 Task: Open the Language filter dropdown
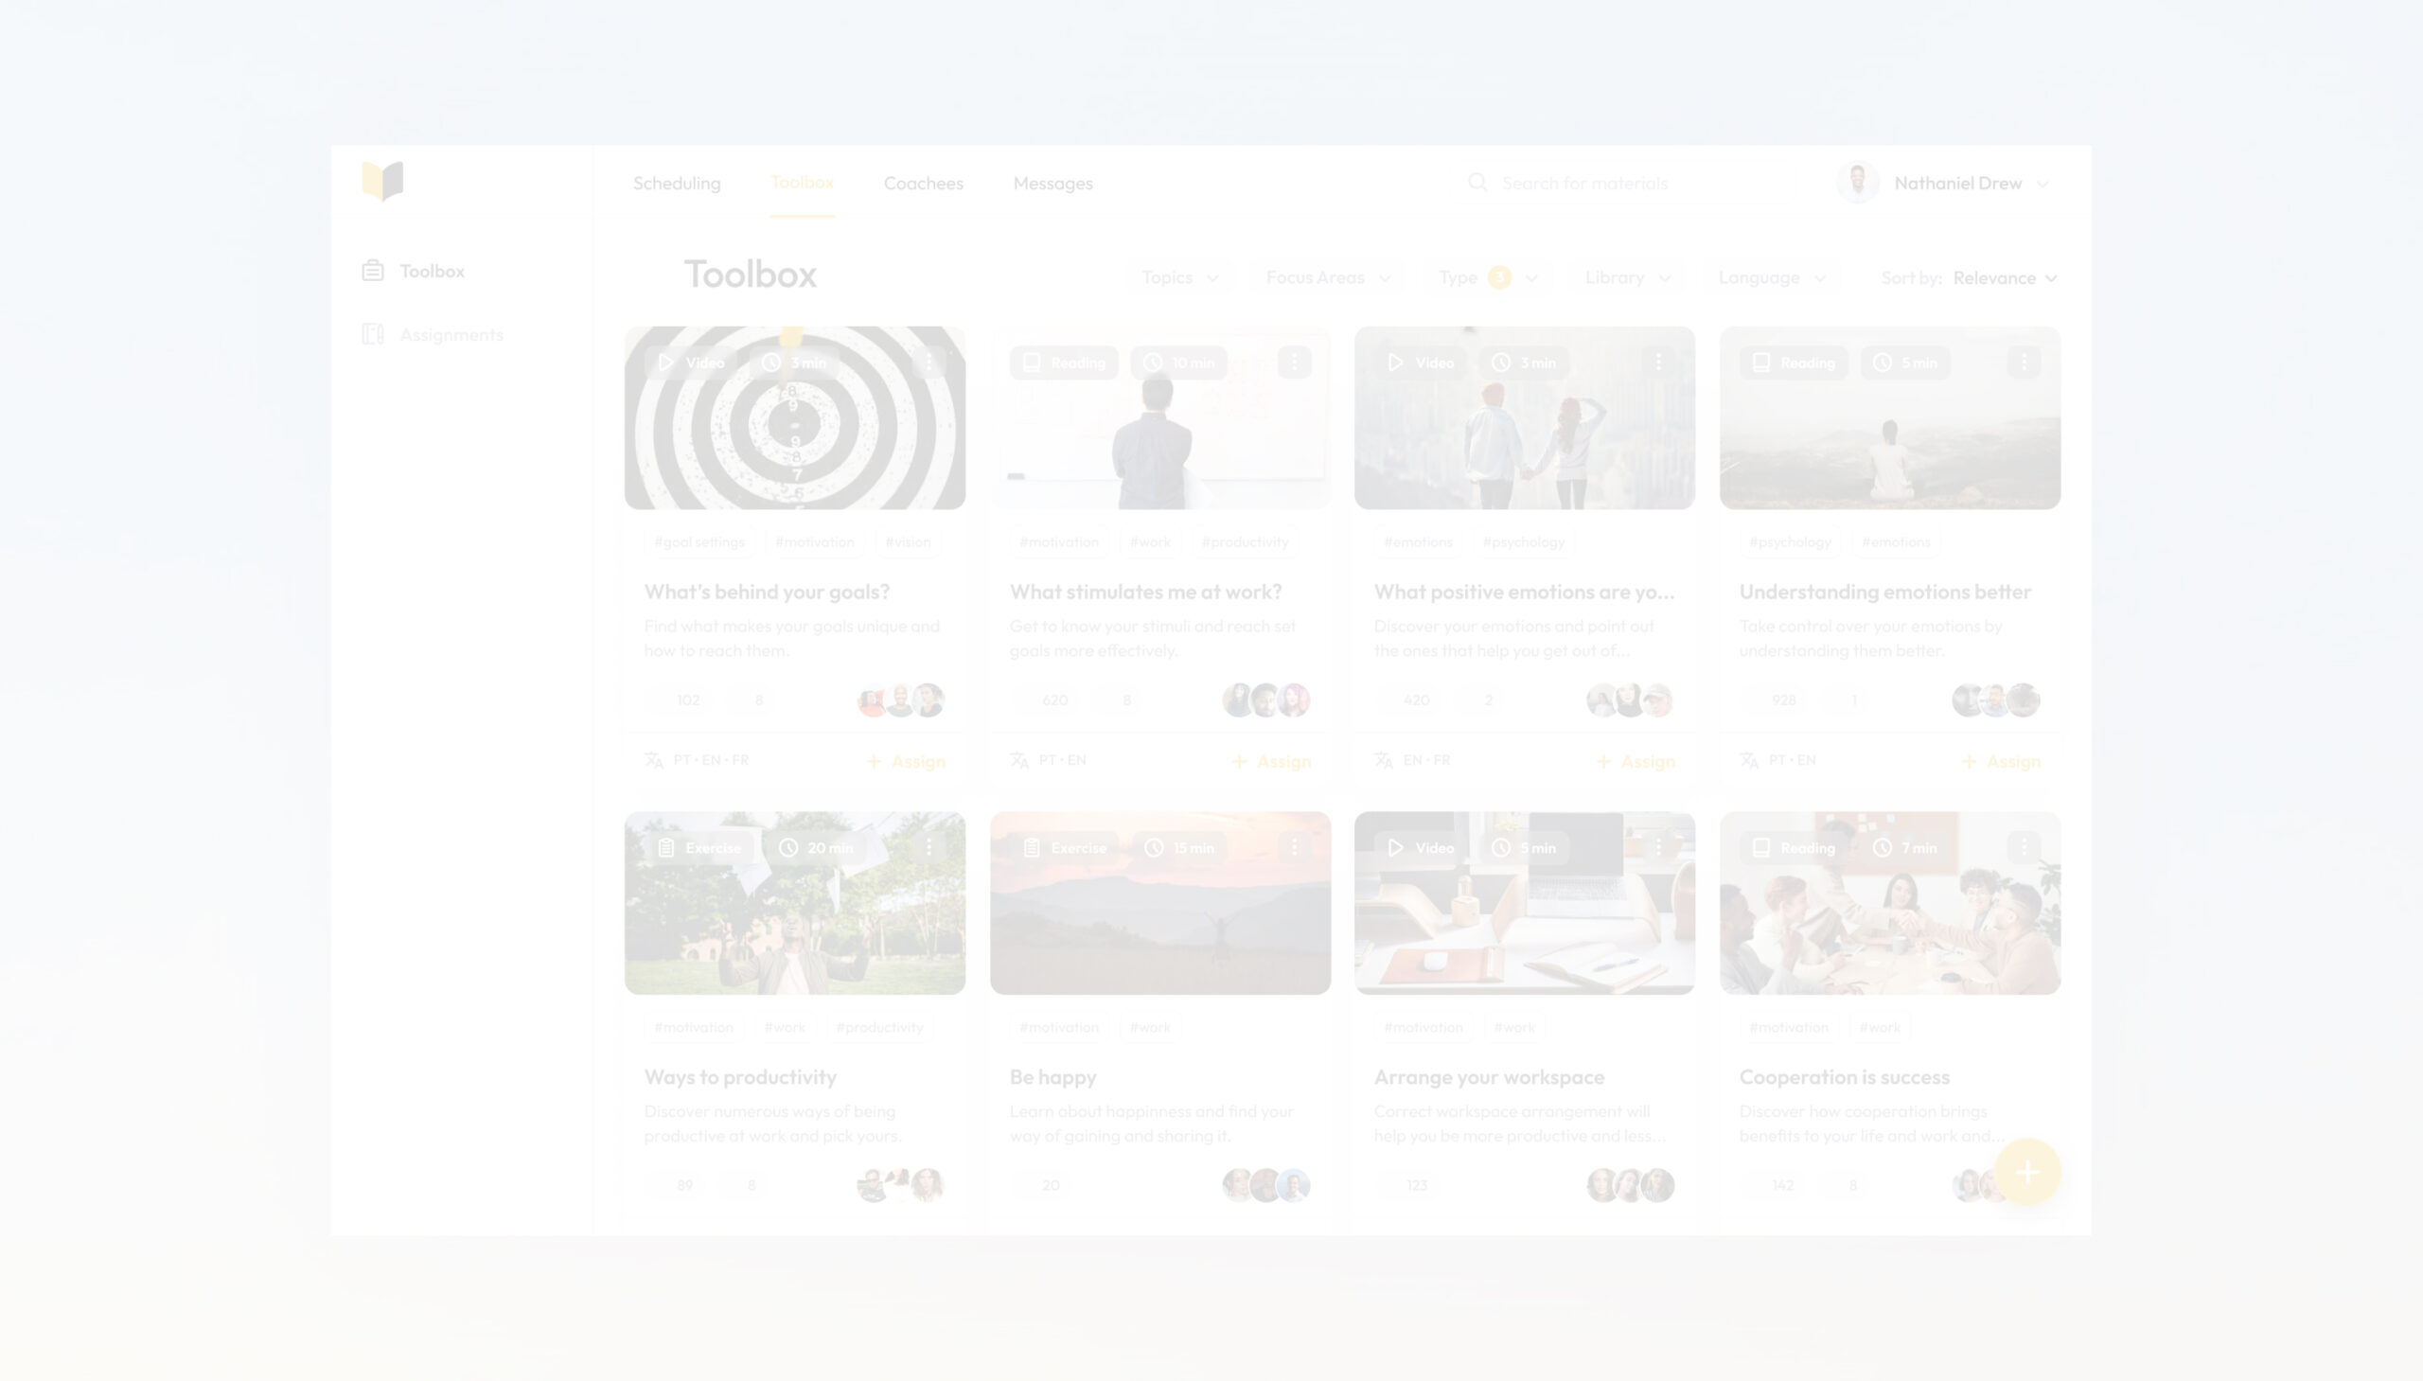coord(1773,278)
